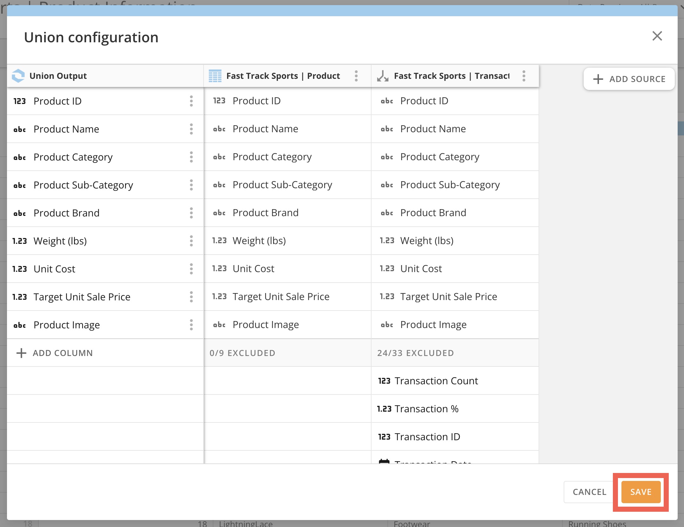Open Product Image output column kebab menu
The image size is (684, 527).
(x=191, y=325)
